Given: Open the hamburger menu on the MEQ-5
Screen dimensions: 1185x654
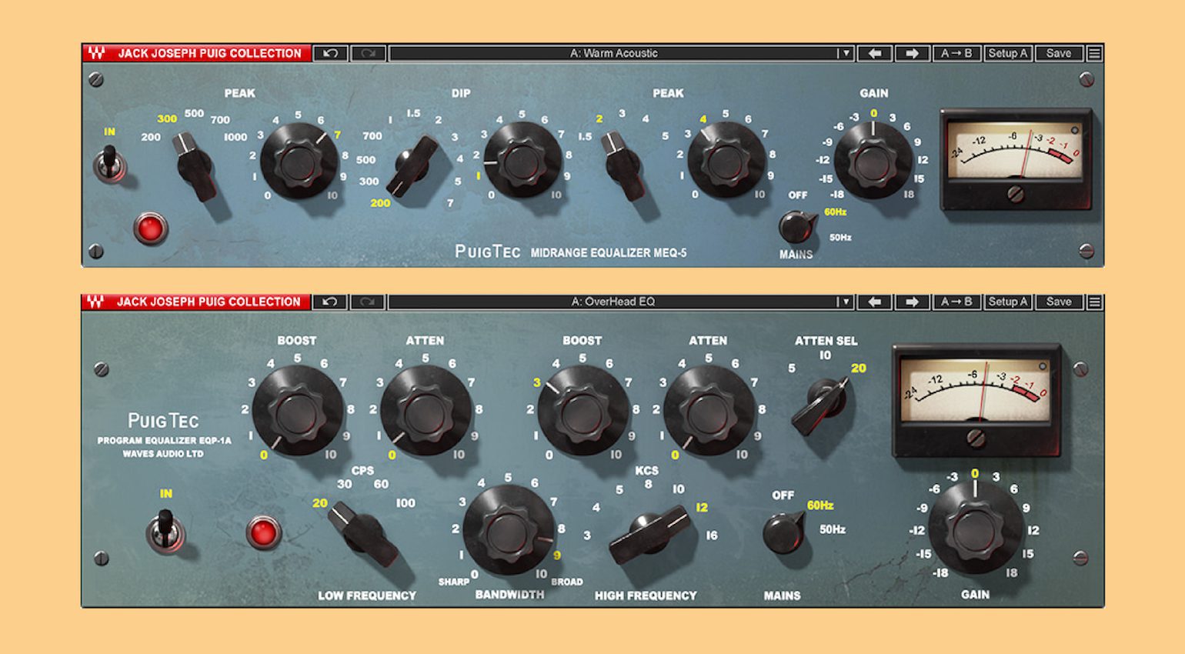Looking at the screenshot, I should point(1094,53).
